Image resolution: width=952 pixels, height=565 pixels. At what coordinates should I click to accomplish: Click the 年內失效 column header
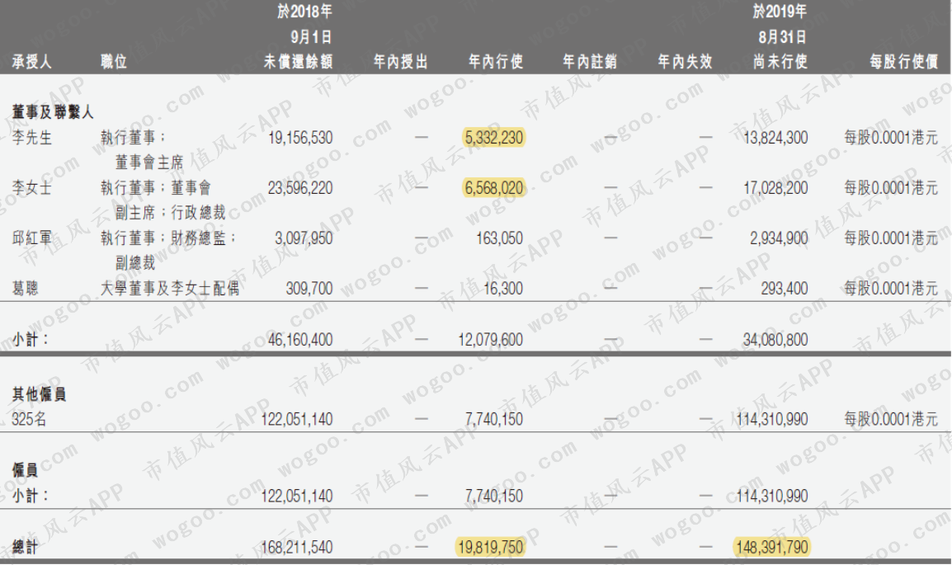click(x=685, y=61)
